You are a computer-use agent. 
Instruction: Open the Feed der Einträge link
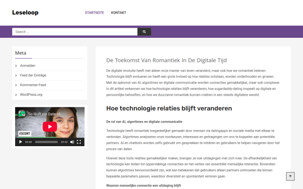pos(33,75)
